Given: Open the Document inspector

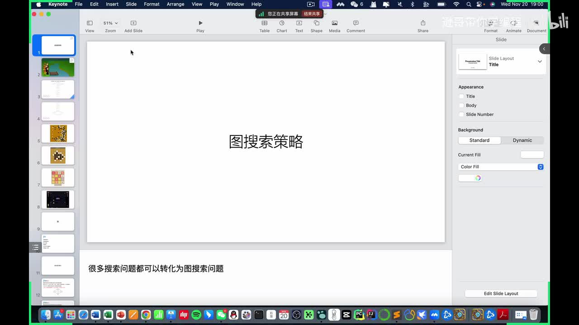Looking at the screenshot, I should click(536, 23).
